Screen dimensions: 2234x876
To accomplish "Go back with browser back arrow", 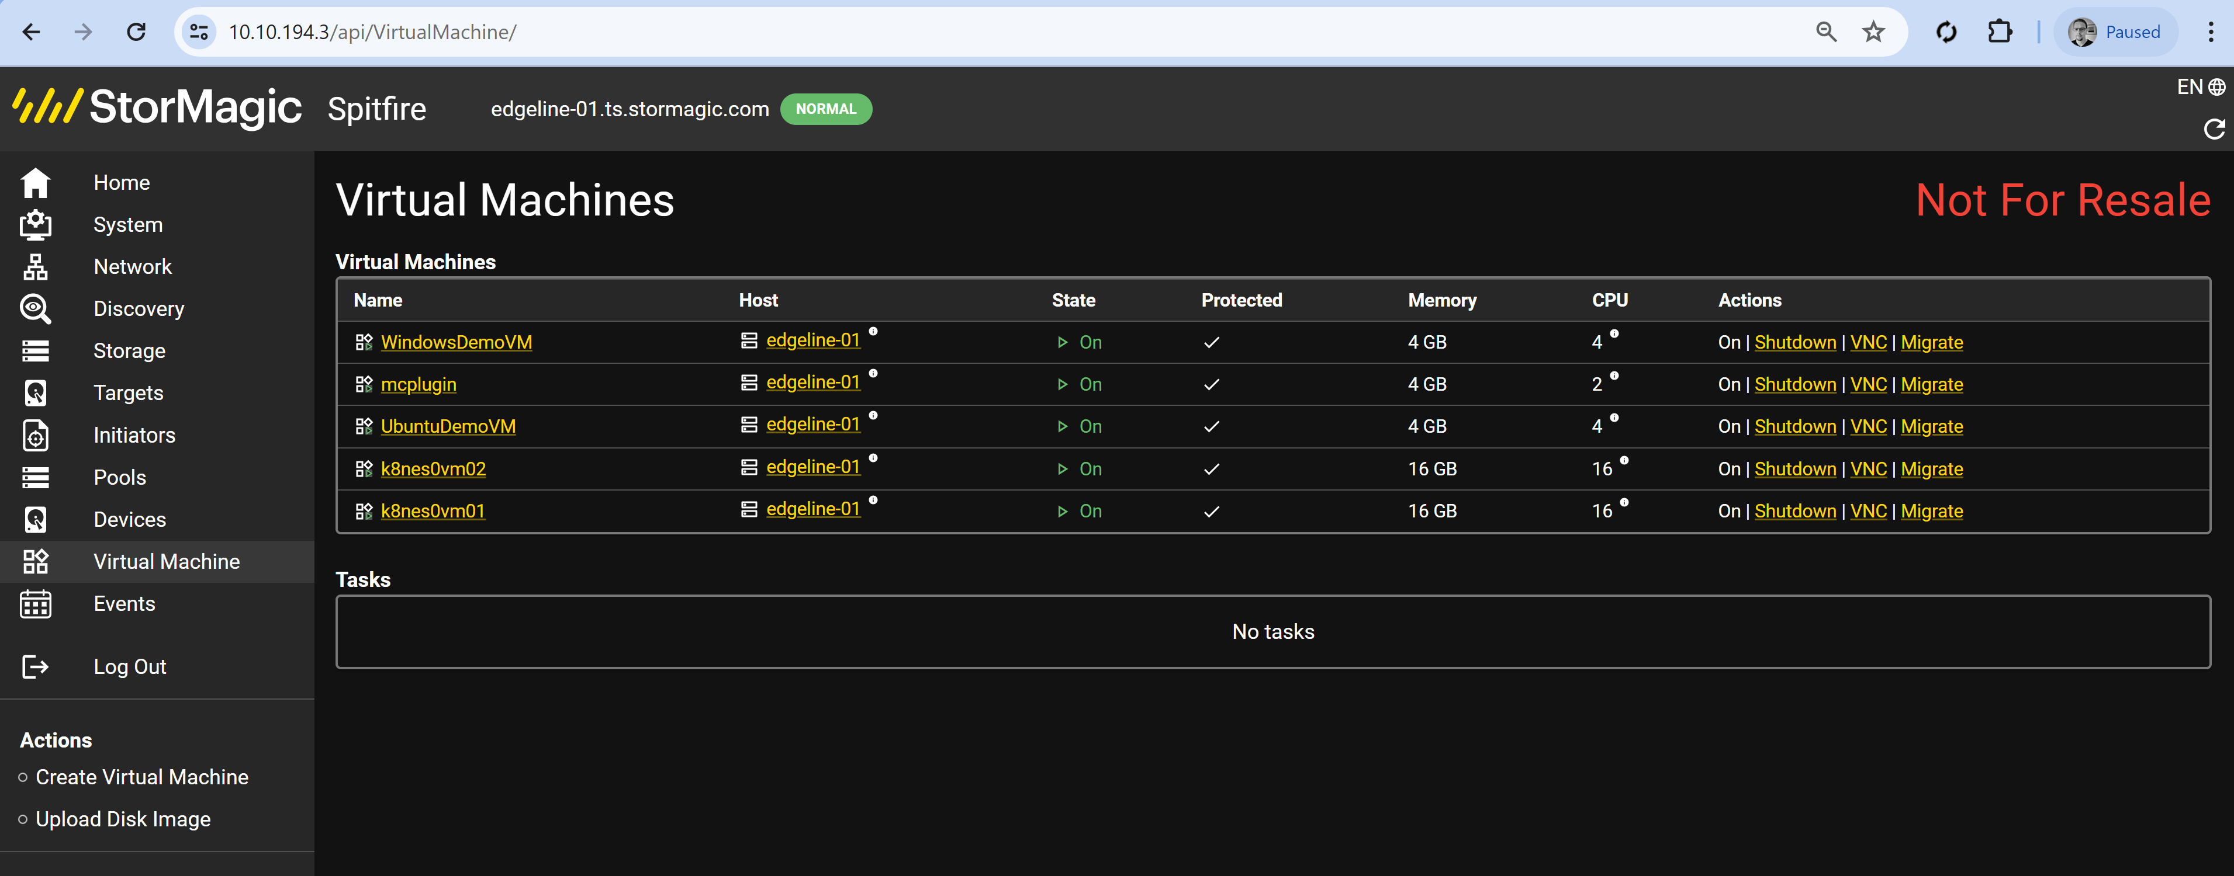I will click(31, 32).
